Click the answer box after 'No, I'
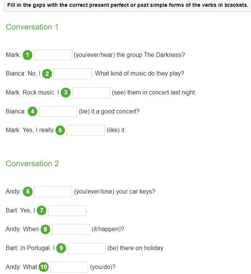This screenshot has width=251, height=274. click(73, 74)
